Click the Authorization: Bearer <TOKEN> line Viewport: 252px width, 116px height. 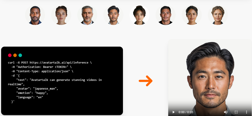[42, 67]
